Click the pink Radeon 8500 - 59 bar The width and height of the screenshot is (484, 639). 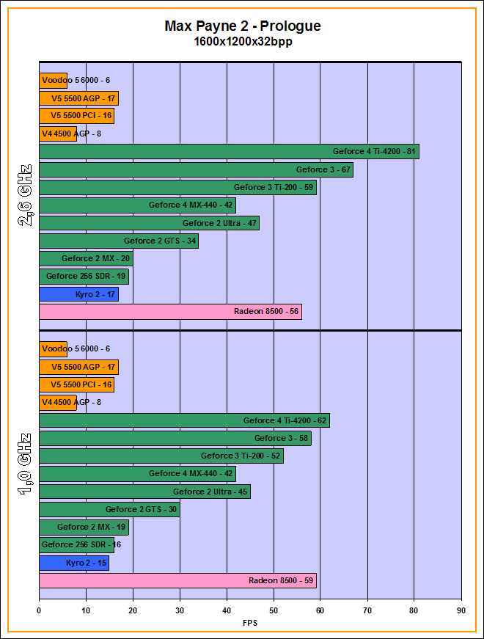tap(177, 580)
